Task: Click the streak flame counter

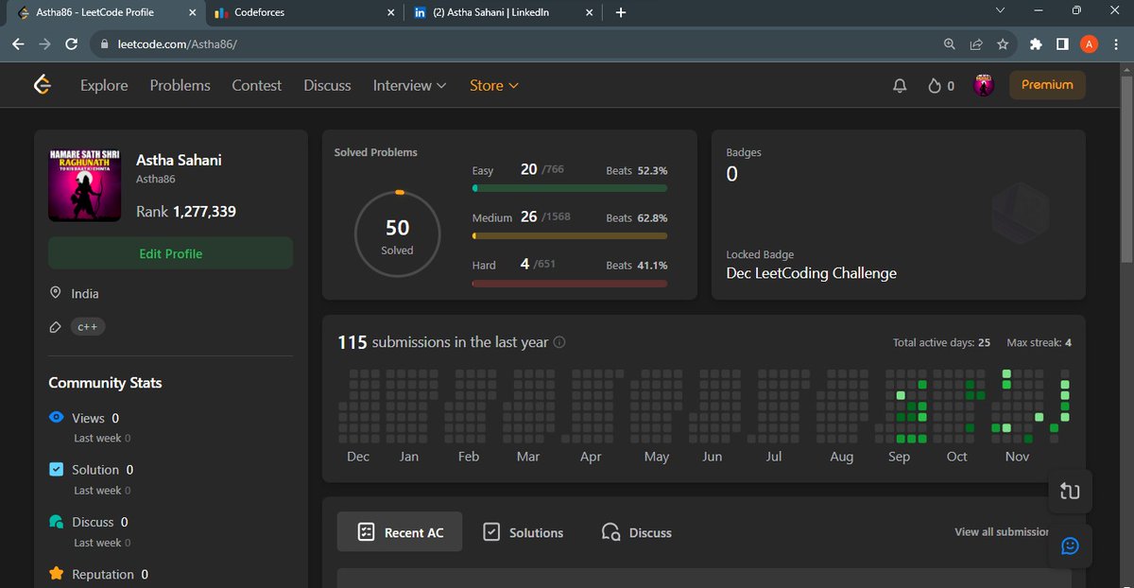Action: 941,85
